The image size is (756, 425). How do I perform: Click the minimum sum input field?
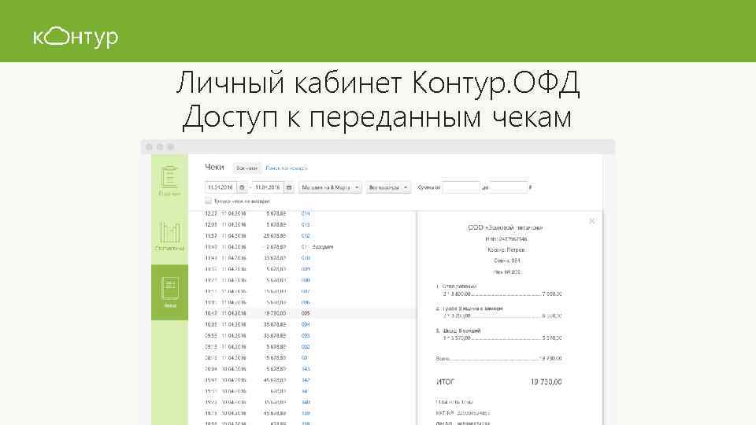461,187
